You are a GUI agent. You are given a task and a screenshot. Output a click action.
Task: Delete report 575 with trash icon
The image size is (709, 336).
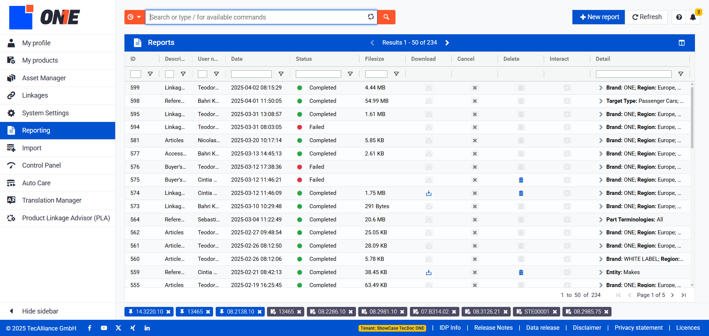coord(521,180)
